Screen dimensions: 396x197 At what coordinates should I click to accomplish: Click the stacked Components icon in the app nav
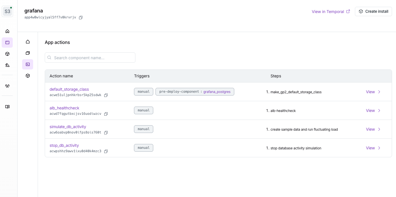point(27,53)
